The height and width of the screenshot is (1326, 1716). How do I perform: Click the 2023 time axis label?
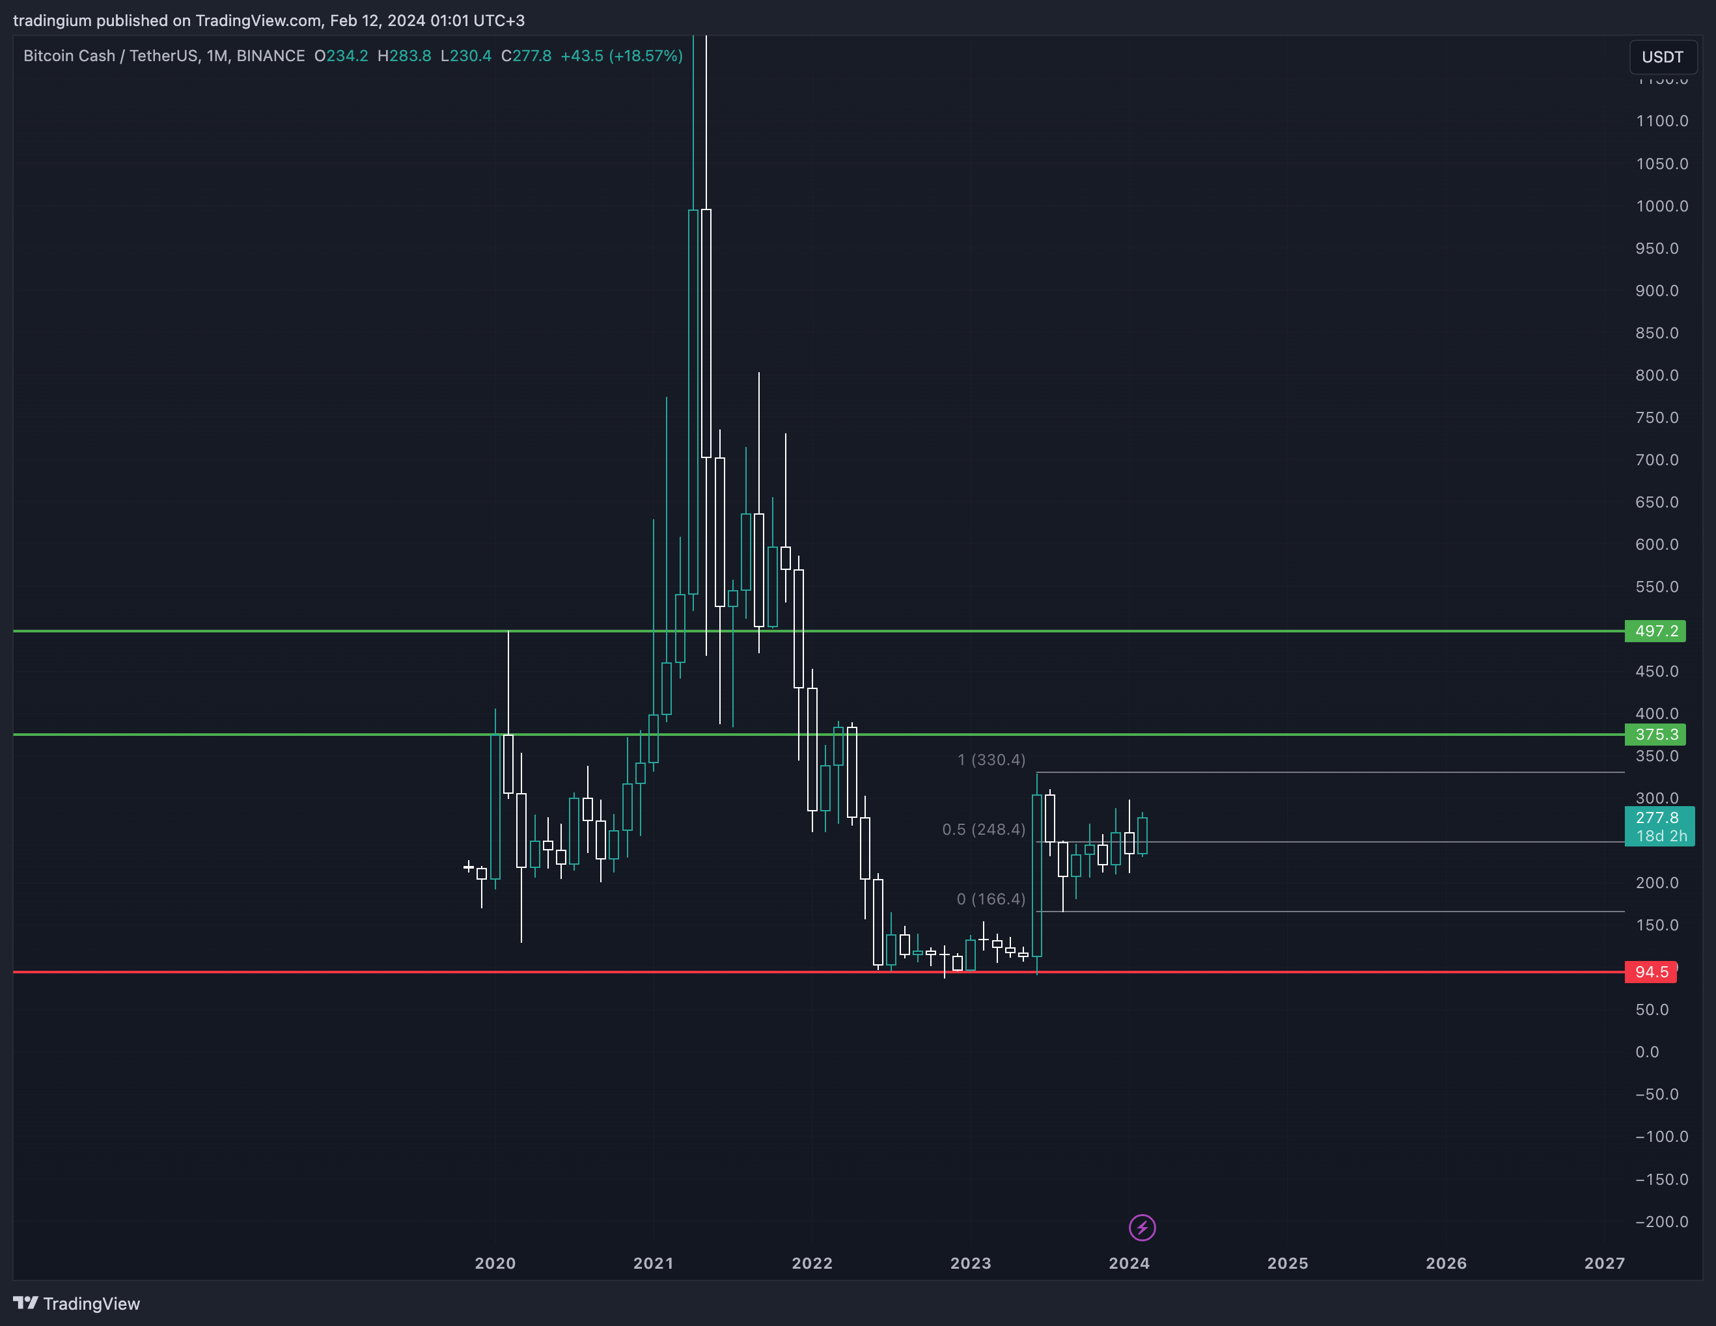click(971, 1263)
